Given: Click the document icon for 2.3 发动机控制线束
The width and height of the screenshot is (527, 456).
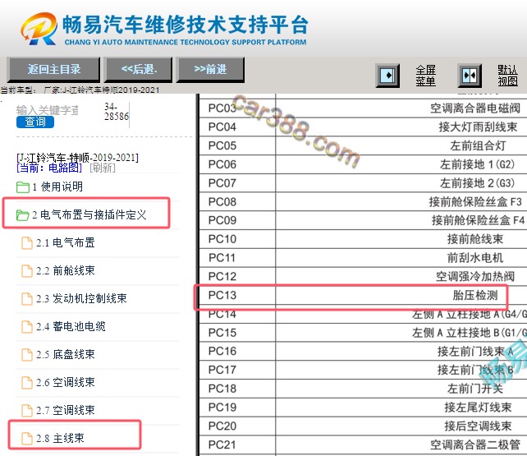Looking at the screenshot, I should click(x=27, y=299).
